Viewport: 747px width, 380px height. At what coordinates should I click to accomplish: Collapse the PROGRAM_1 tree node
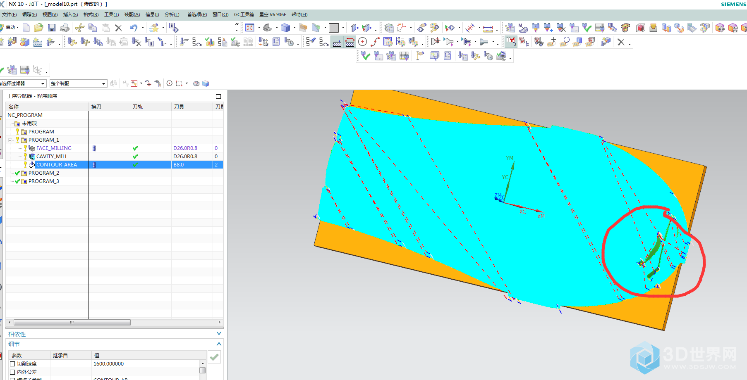(x=10, y=140)
